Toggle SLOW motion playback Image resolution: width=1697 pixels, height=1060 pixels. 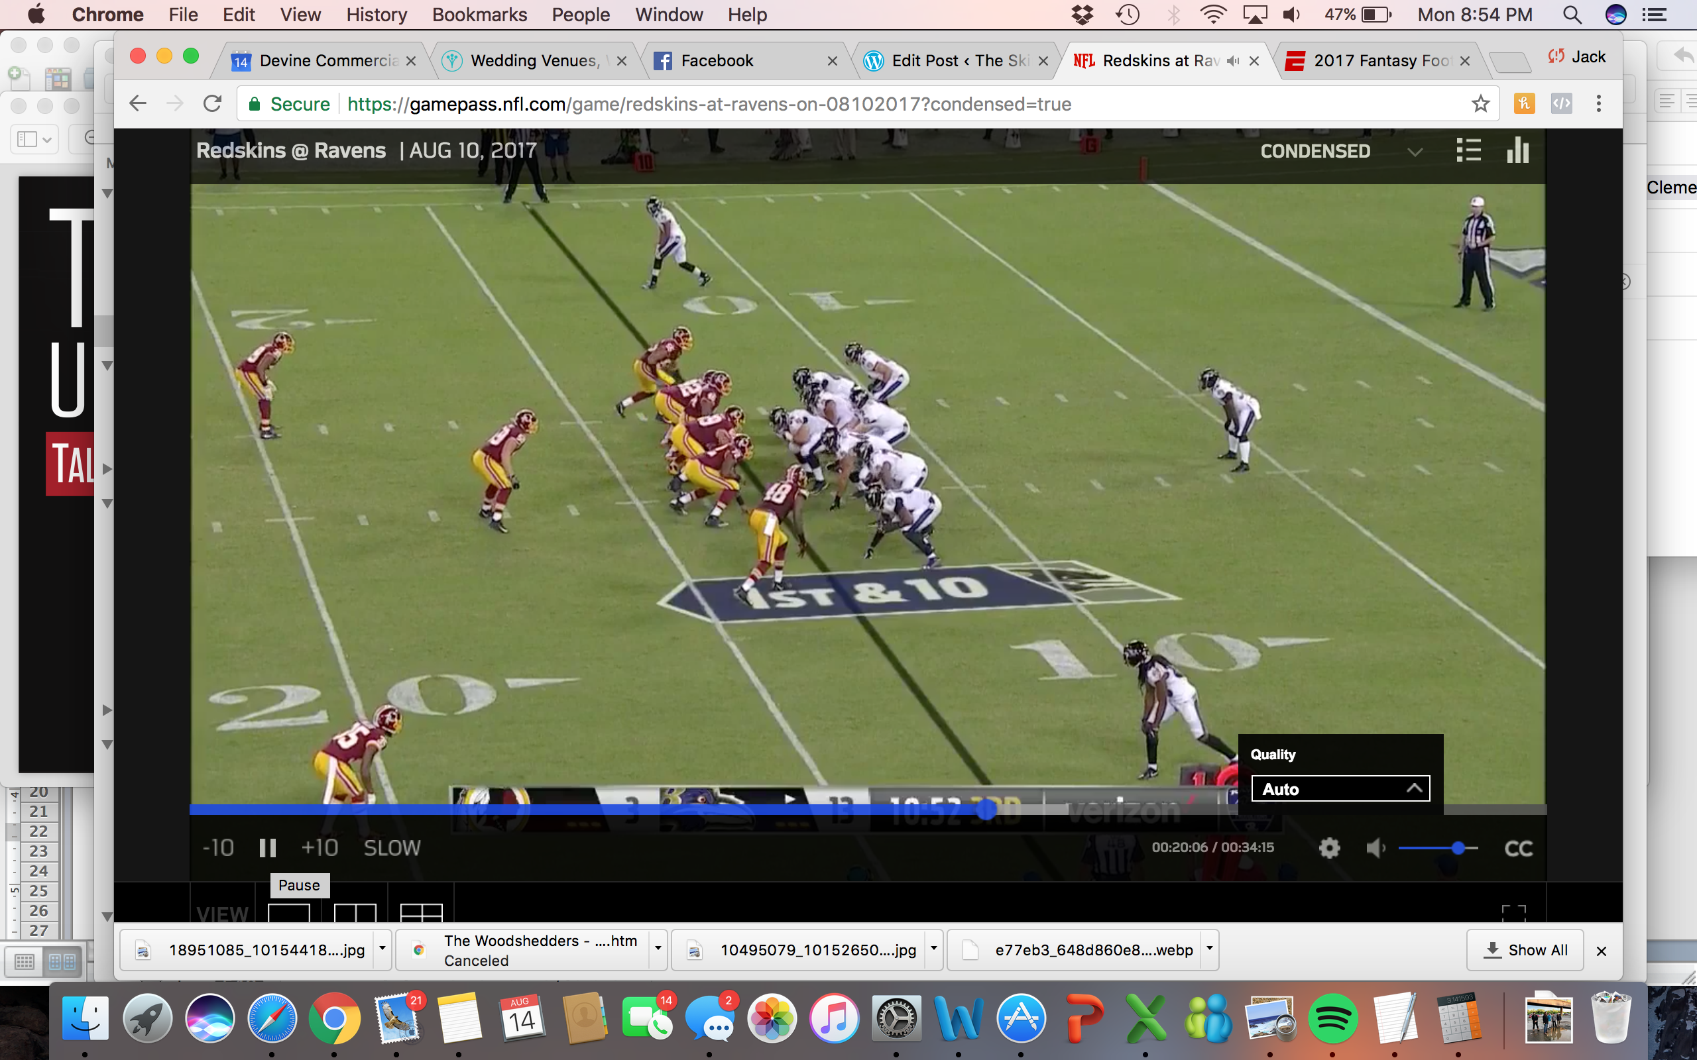point(392,848)
